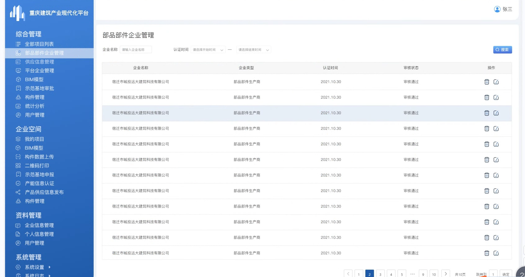Open 二维码打印
Image resolution: width=525 pixels, height=277 pixels.
click(37, 166)
